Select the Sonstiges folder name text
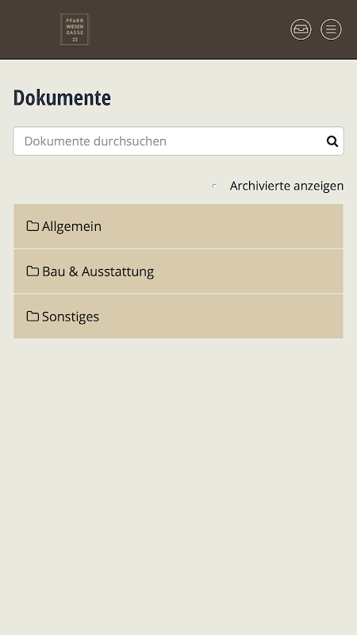This screenshot has width=357, height=635. tap(71, 316)
